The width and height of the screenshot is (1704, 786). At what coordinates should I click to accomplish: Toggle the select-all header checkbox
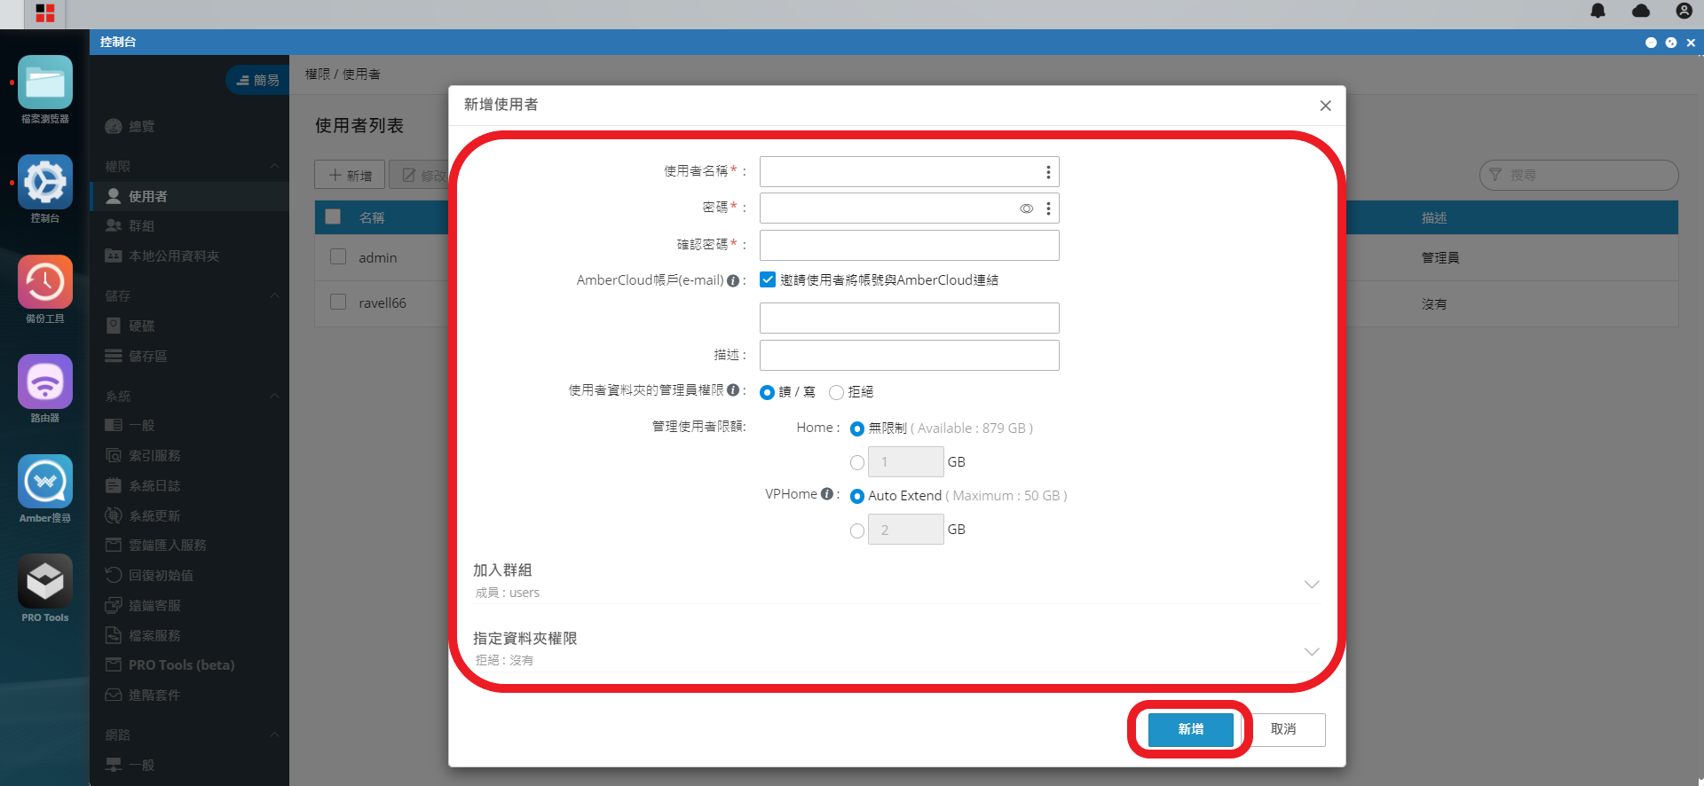tap(334, 216)
